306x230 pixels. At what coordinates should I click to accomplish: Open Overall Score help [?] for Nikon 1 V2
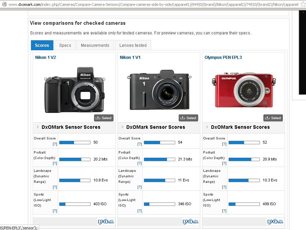[x=55, y=144]
